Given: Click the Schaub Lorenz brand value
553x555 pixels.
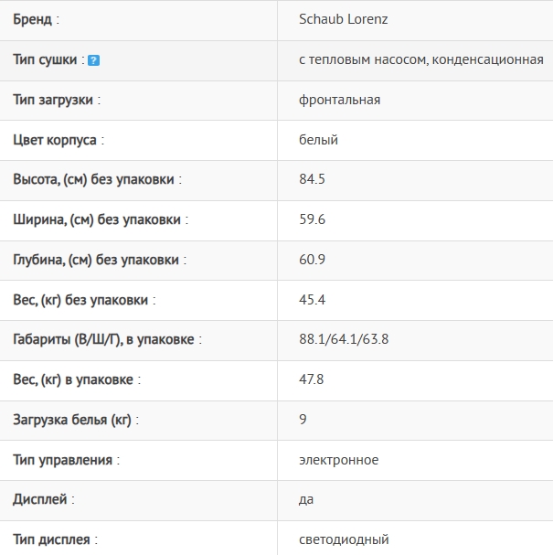Looking at the screenshot, I should click(344, 19).
